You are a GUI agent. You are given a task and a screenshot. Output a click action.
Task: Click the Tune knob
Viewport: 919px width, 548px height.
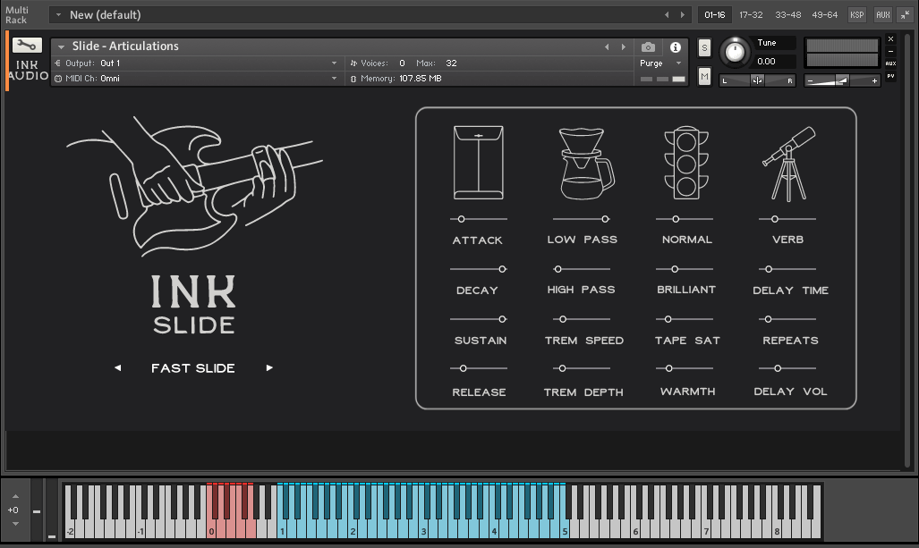(x=735, y=52)
